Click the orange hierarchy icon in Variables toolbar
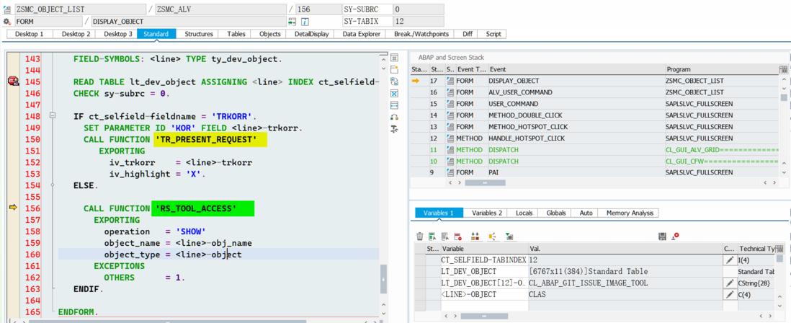 tap(492, 236)
